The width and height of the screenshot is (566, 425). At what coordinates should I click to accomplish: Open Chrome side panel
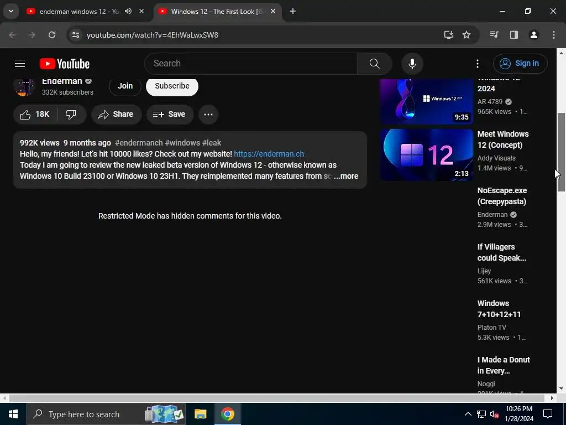coord(513,35)
